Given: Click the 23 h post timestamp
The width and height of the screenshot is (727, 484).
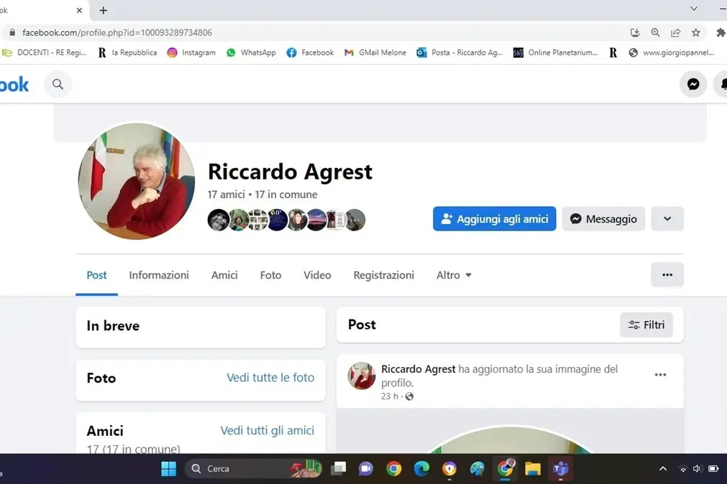Looking at the screenshot, I should pyautogui.click(x=390, y=396).
